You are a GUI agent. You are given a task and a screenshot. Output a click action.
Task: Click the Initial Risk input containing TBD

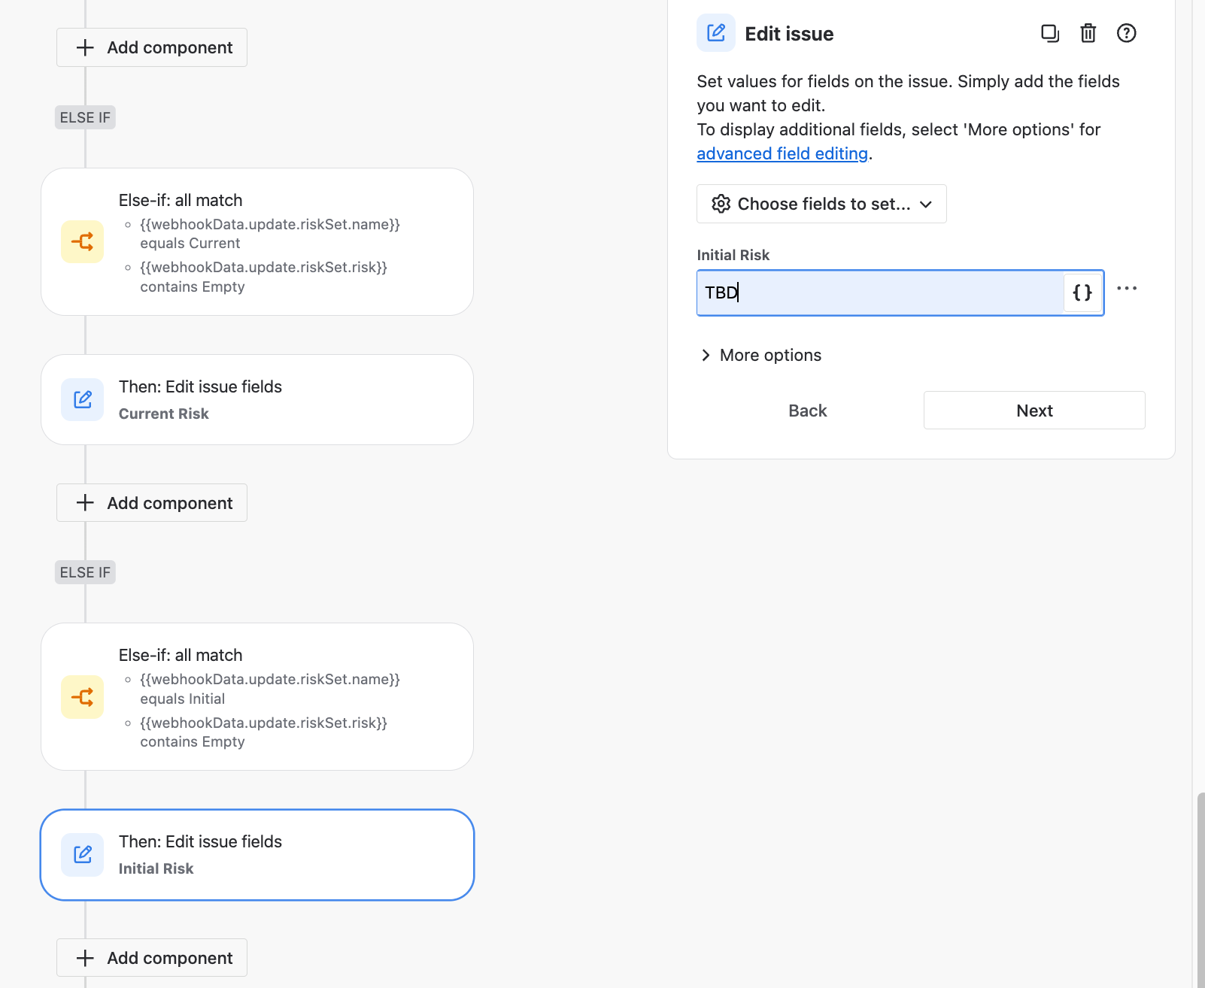[x=865, y=293]
